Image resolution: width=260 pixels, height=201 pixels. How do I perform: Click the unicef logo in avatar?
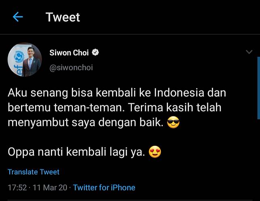[18, 57]
